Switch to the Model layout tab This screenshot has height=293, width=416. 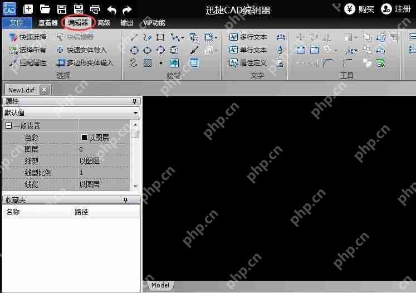point(160,285)
